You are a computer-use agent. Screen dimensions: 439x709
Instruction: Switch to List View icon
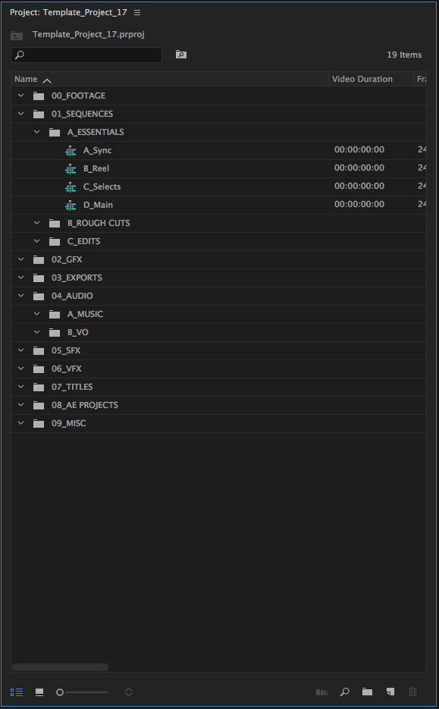click(17, 692)
